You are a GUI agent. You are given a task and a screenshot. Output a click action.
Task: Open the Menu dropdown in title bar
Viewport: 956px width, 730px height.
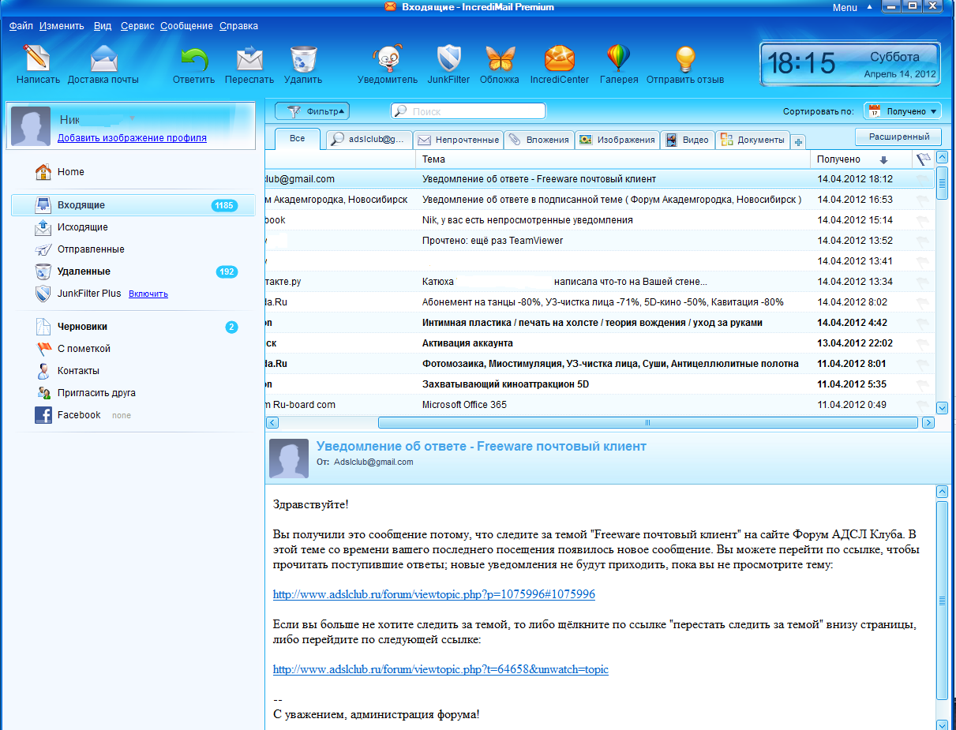(851, 7)
